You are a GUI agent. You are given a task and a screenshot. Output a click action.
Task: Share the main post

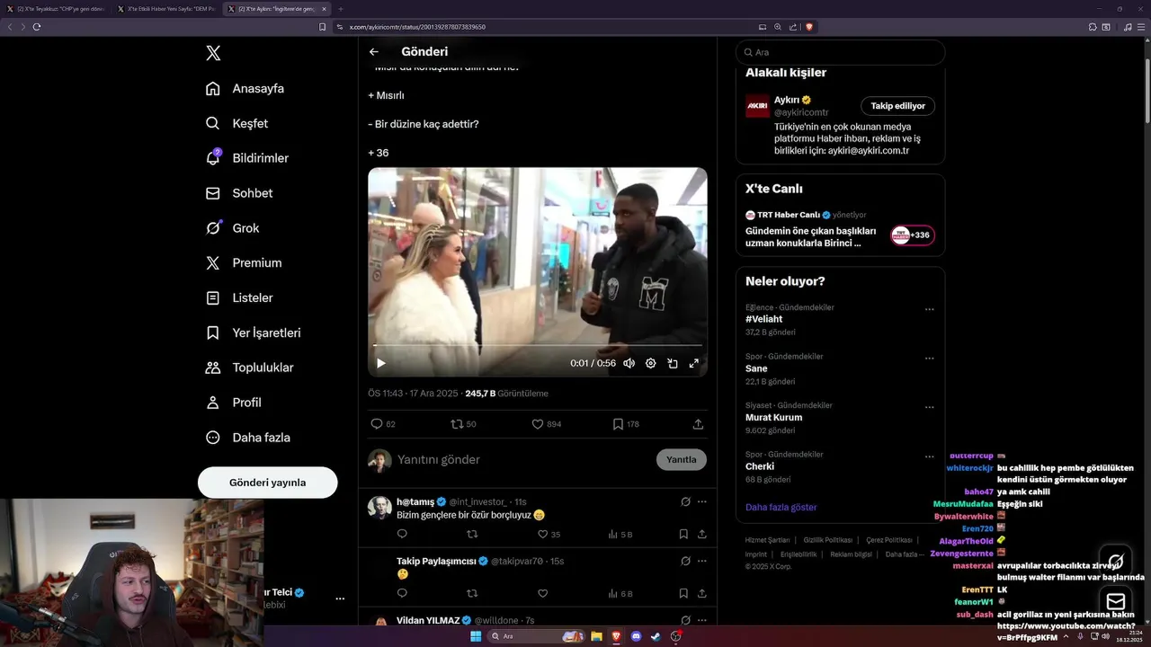pos(698,424)
